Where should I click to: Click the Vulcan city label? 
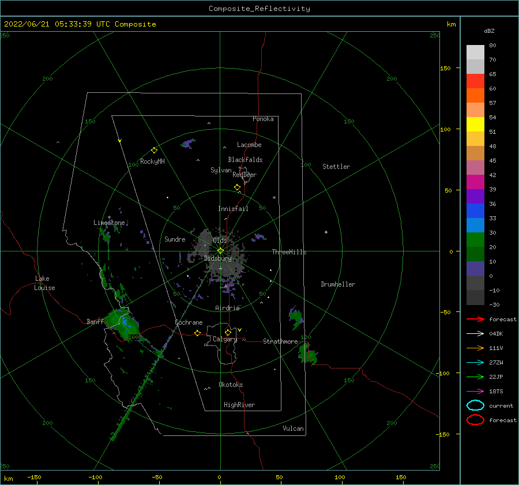coord(294,428)
